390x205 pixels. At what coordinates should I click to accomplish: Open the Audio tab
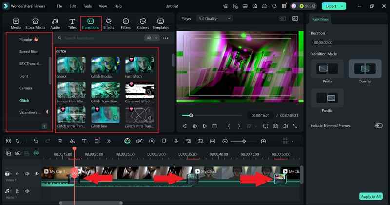click(x=55, y=24)
